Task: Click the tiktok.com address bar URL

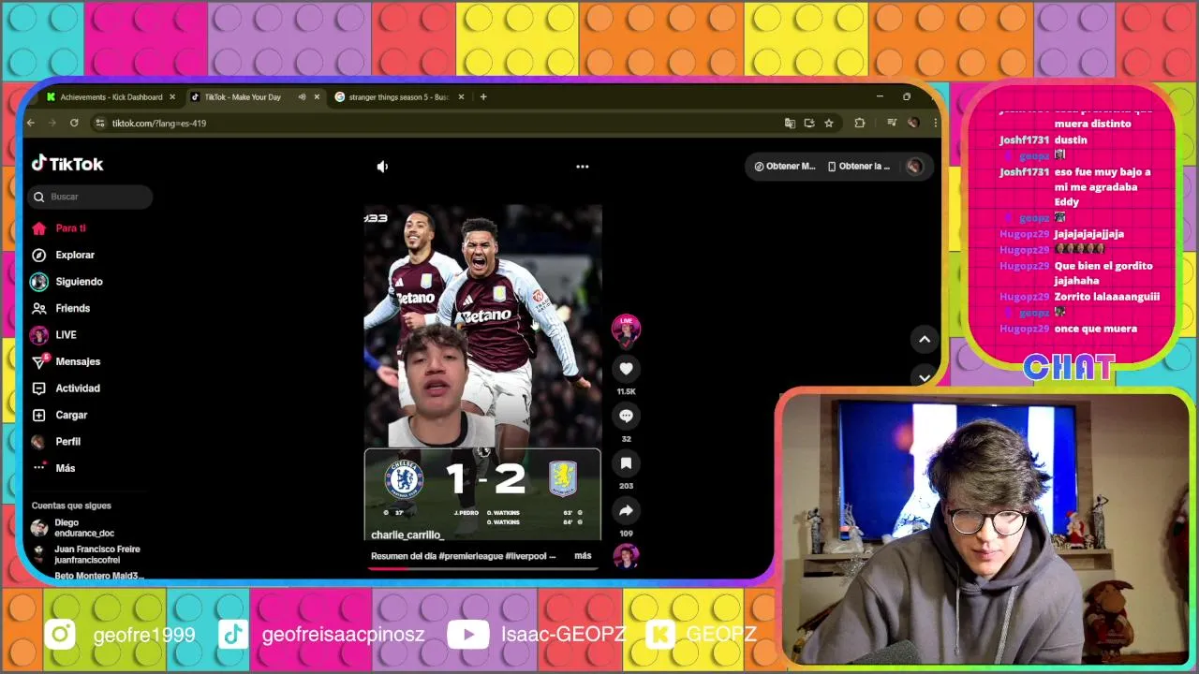Action: click(x=159, y=124)
